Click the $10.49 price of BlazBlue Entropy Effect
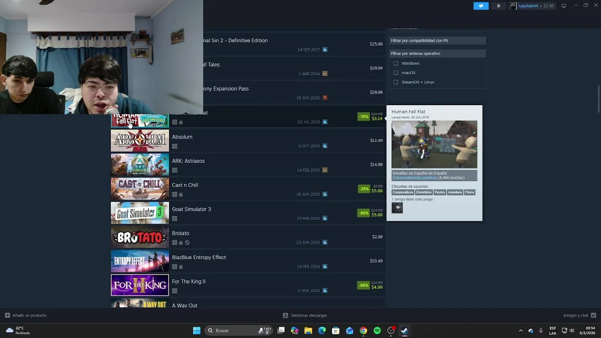 coord(376,261)
